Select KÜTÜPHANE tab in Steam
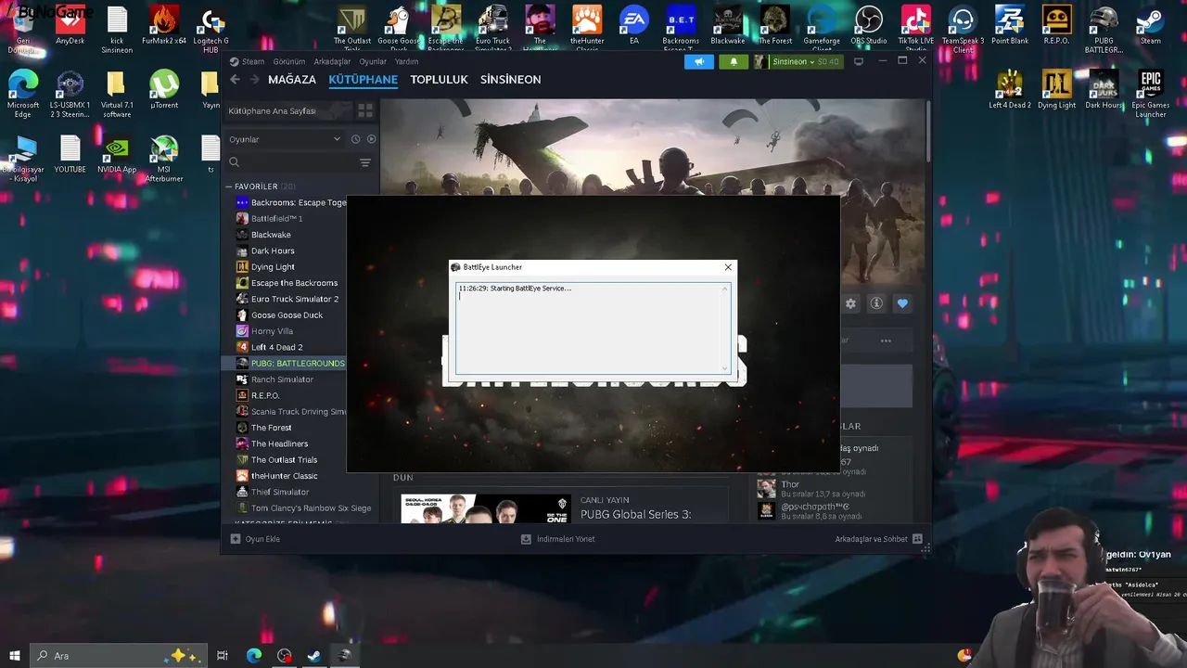The height and width of the screenshot is (668, 1187). tap(363, 80)
